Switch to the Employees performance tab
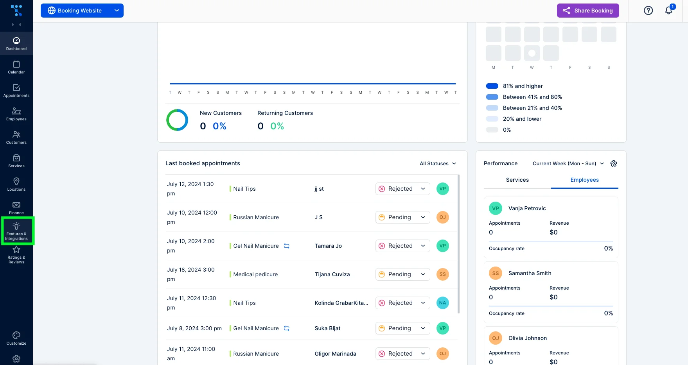 click(x=585, y=180)
